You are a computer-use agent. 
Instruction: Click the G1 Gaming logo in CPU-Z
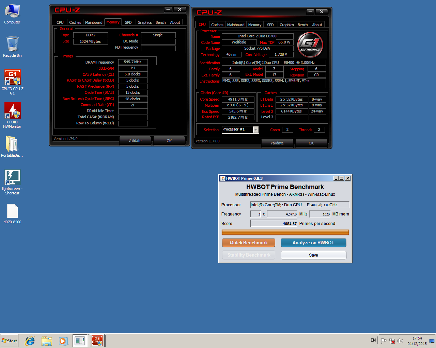(310, 45)
